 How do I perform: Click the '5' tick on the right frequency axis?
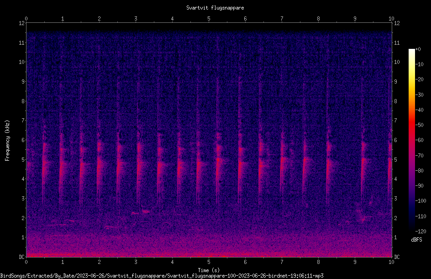click(x=395, y=159)
